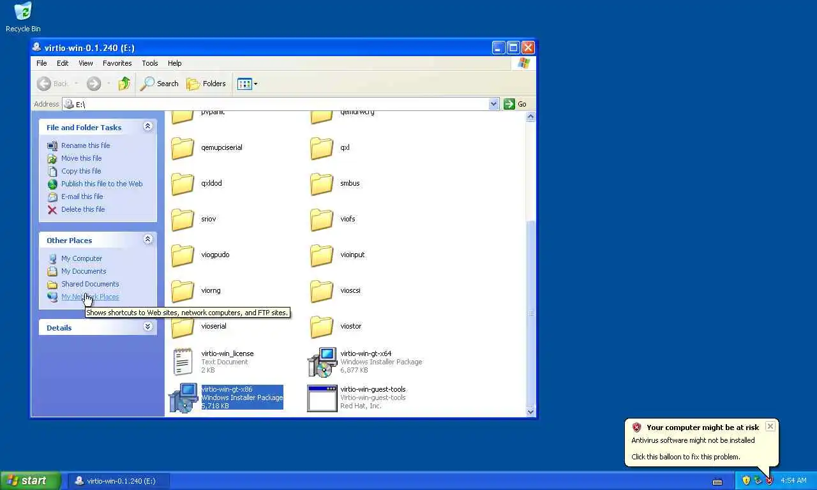The height and width of the screenshot is (490, 817).
Task: Select the viofs folder icon
Action: pos(322,219)
